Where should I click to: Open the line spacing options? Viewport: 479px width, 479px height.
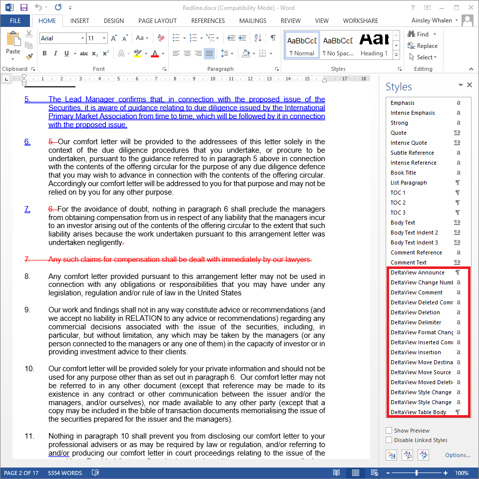click(x=227, y=53)
